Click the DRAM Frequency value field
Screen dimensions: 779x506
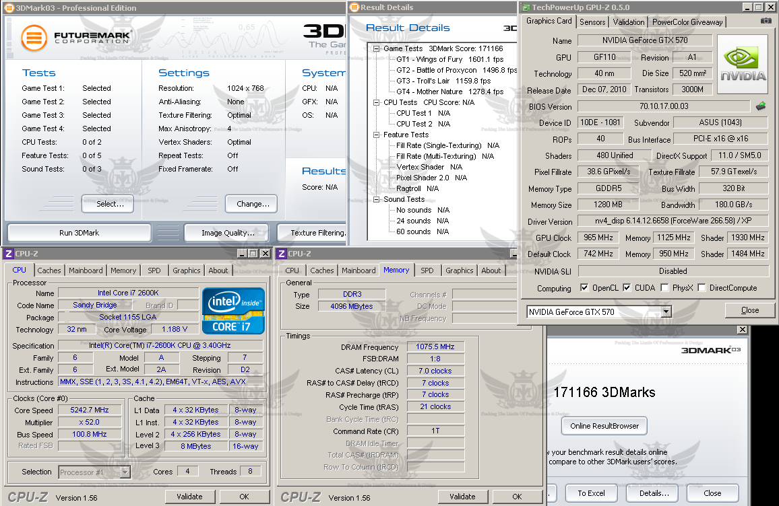435,347
